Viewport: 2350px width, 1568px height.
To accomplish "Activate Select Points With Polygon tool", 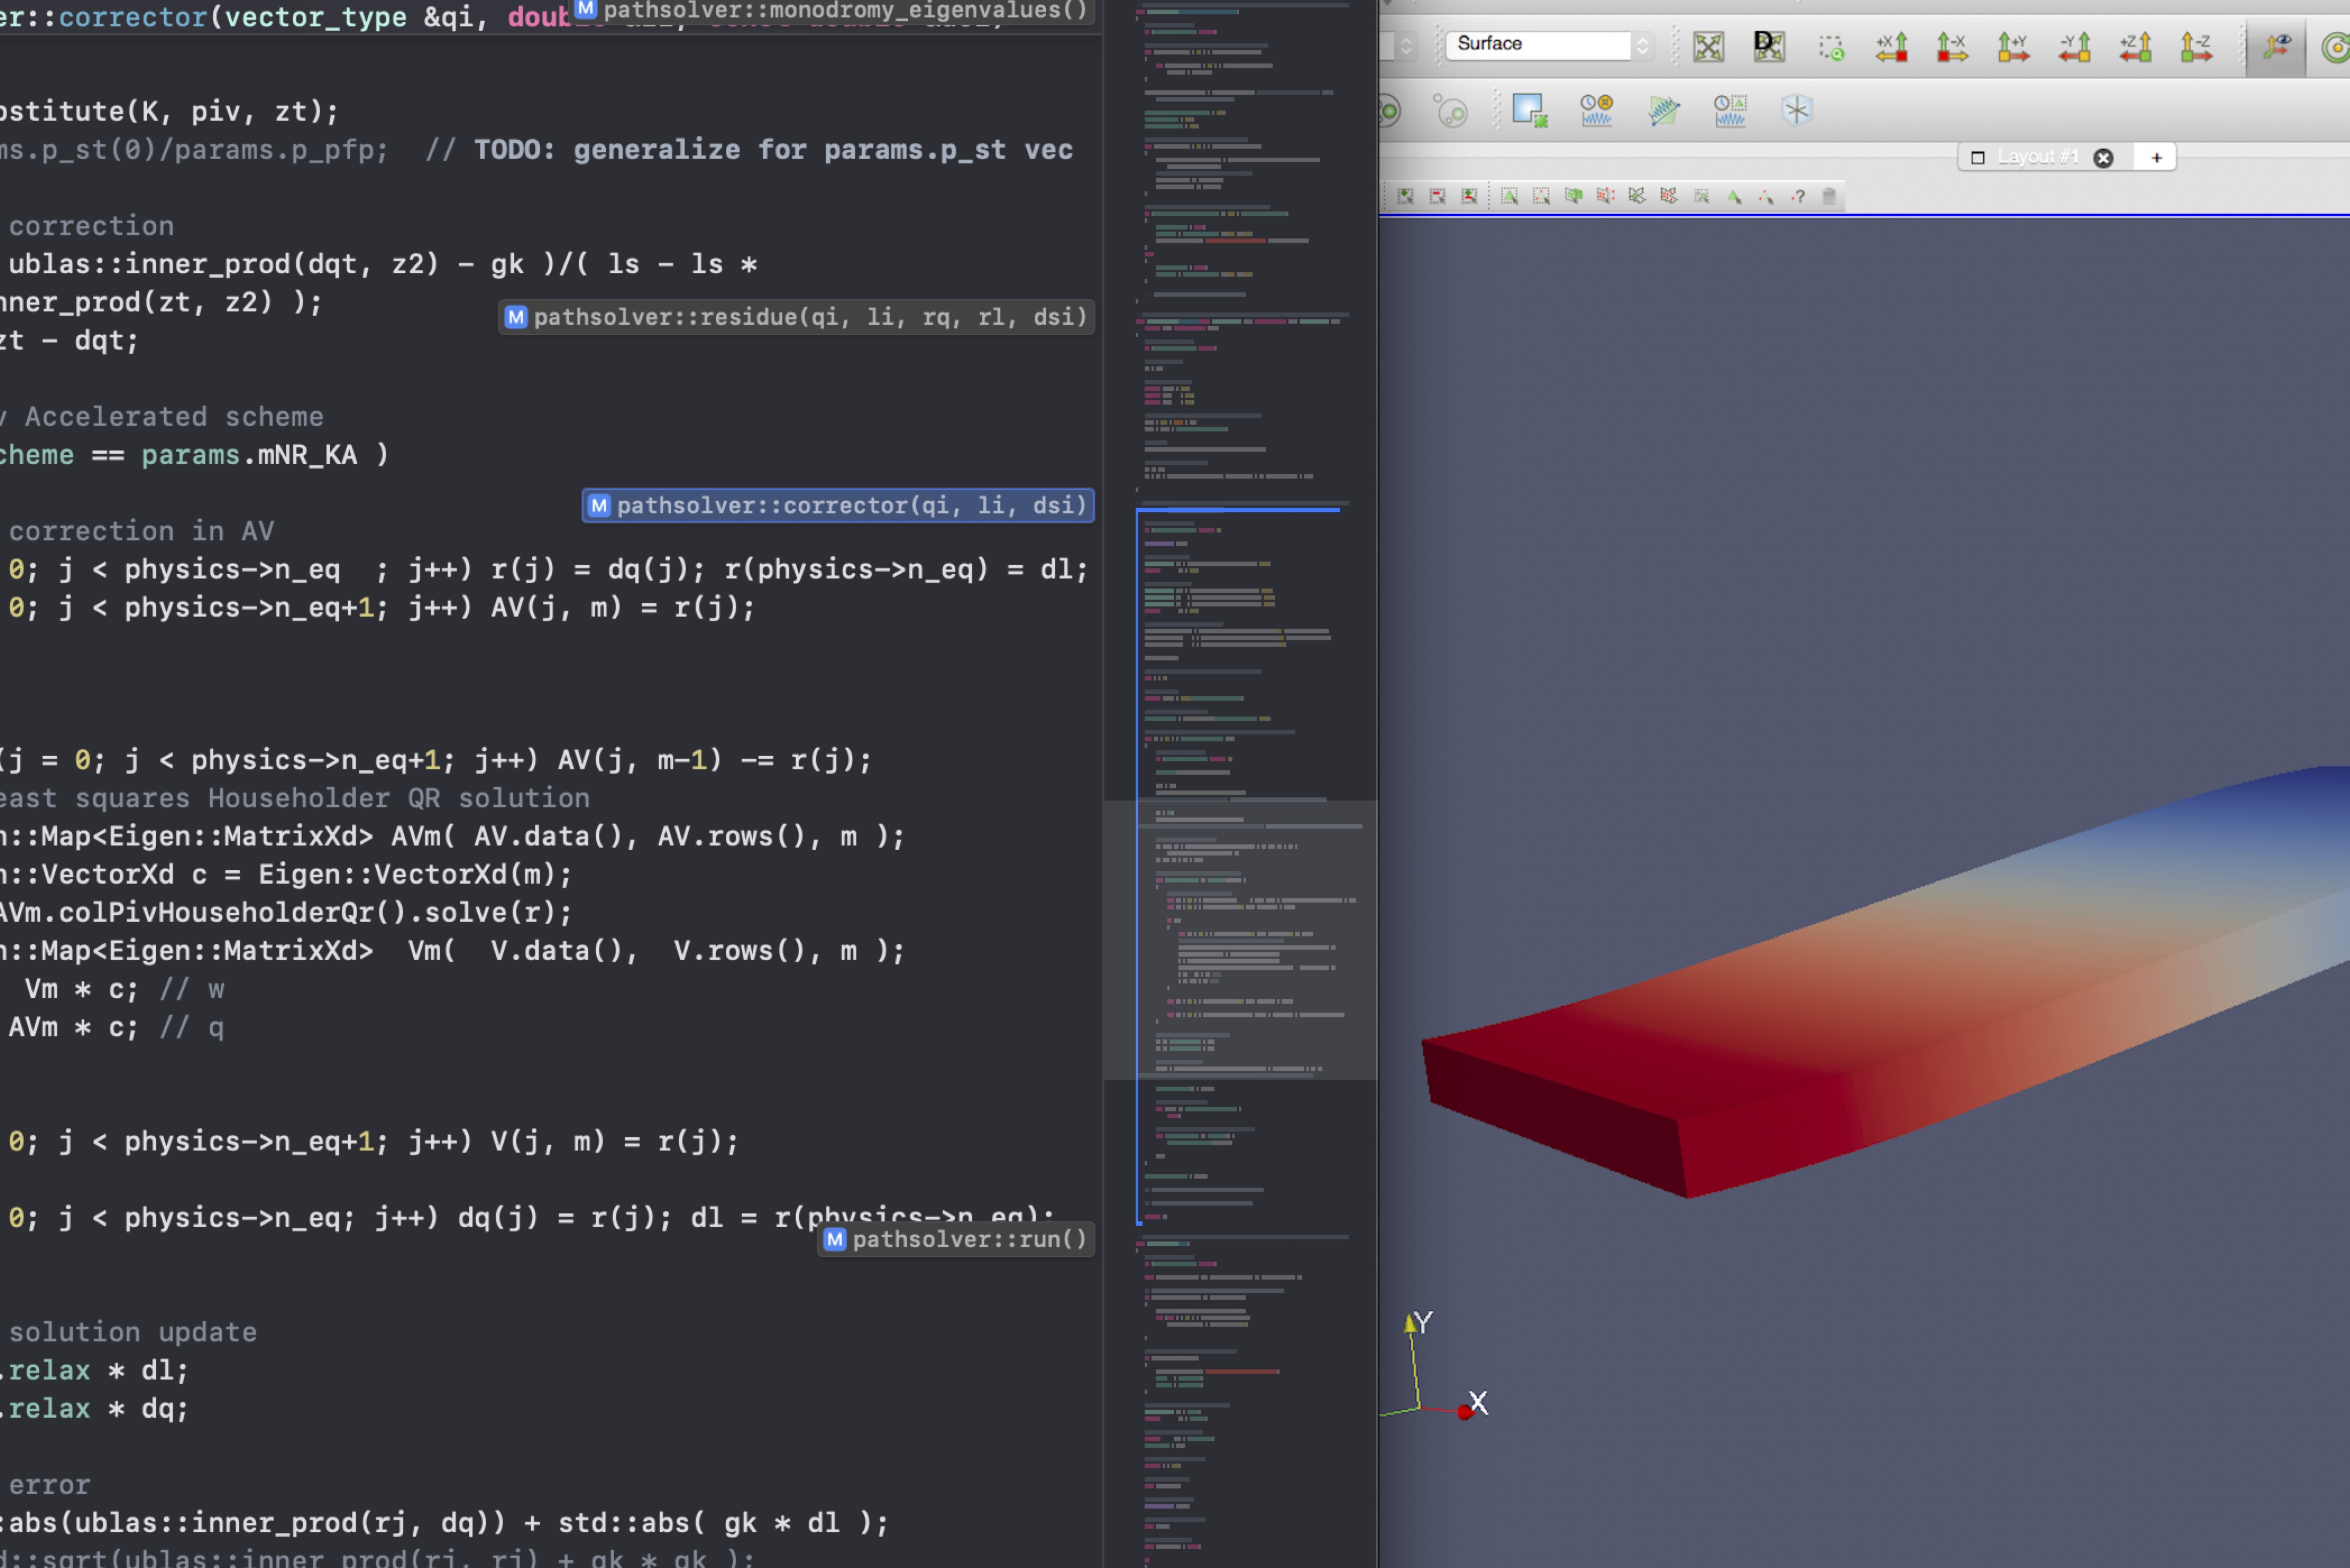I will [x=1669, y=196].
